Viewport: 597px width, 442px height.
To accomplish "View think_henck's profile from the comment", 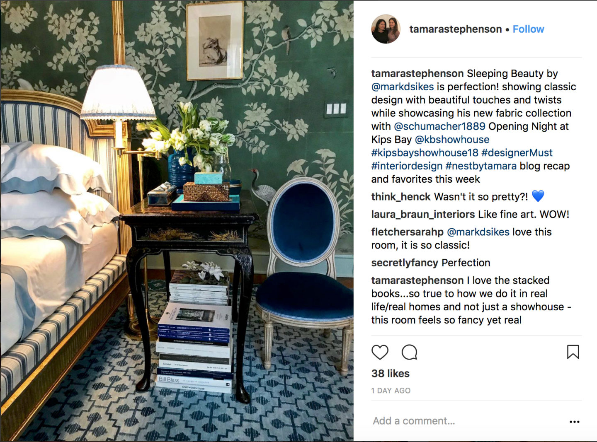I will [x=401, y=197].
